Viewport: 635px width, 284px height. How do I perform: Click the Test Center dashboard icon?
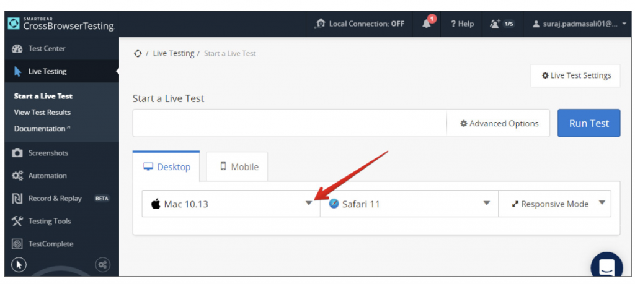pos(17,49)
